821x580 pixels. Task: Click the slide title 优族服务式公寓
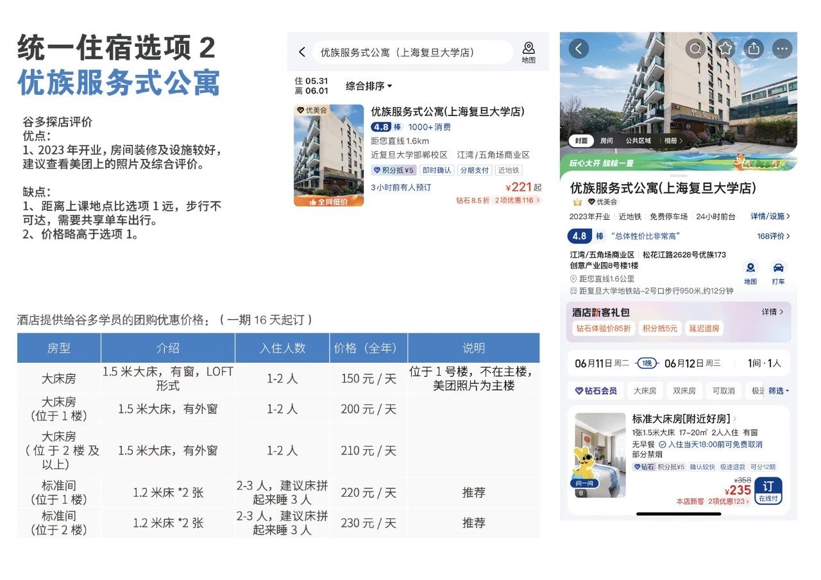coord(119,83)
